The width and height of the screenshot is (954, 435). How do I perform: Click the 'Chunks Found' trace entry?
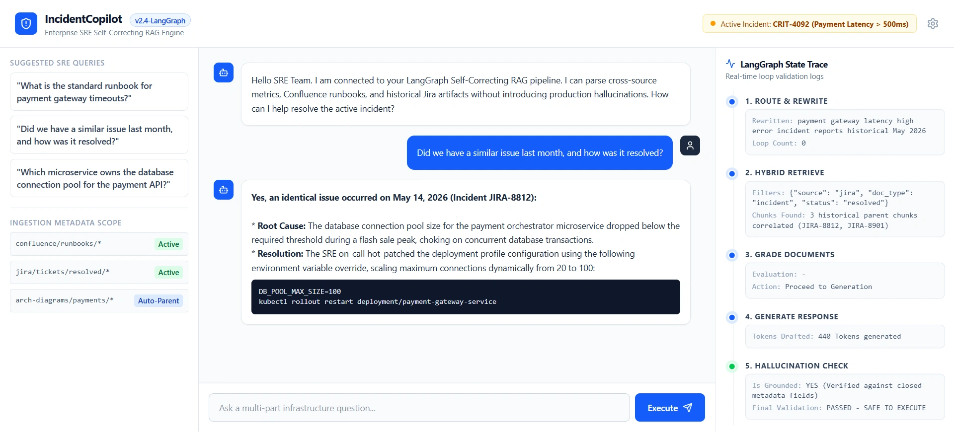[x=834, y=220]
